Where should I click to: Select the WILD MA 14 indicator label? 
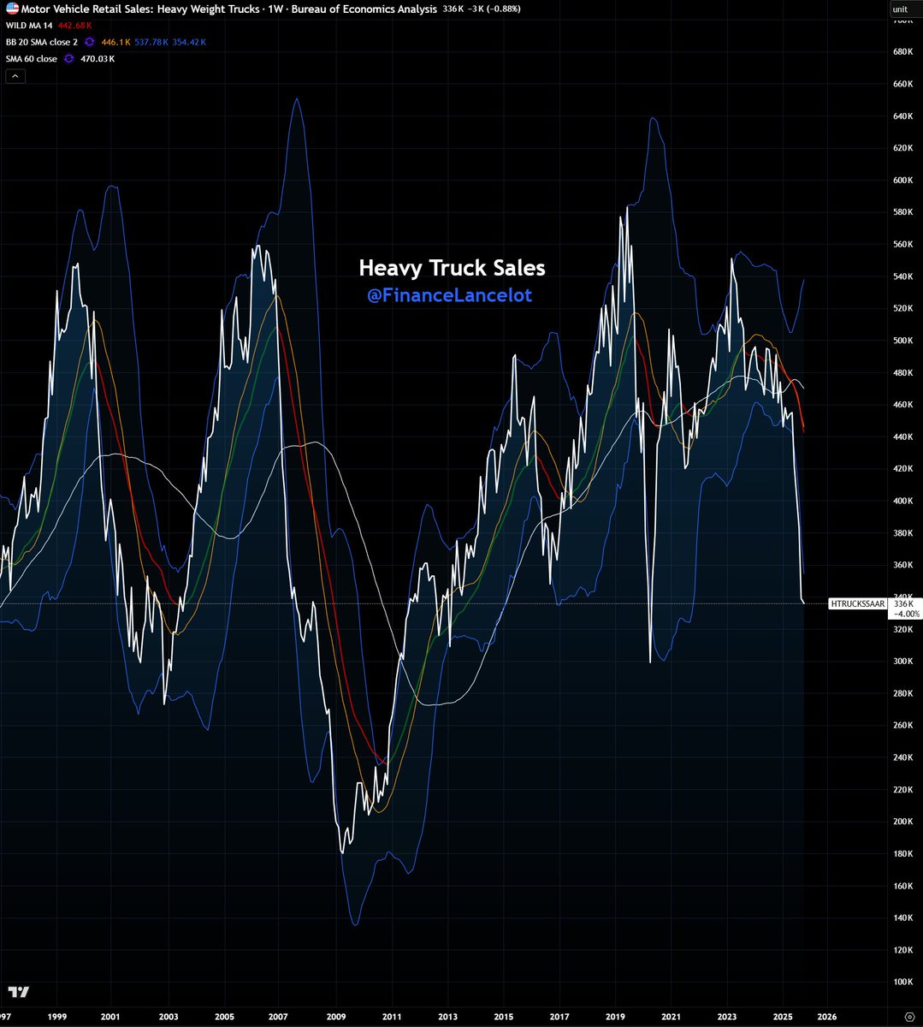tap(29, 26)
